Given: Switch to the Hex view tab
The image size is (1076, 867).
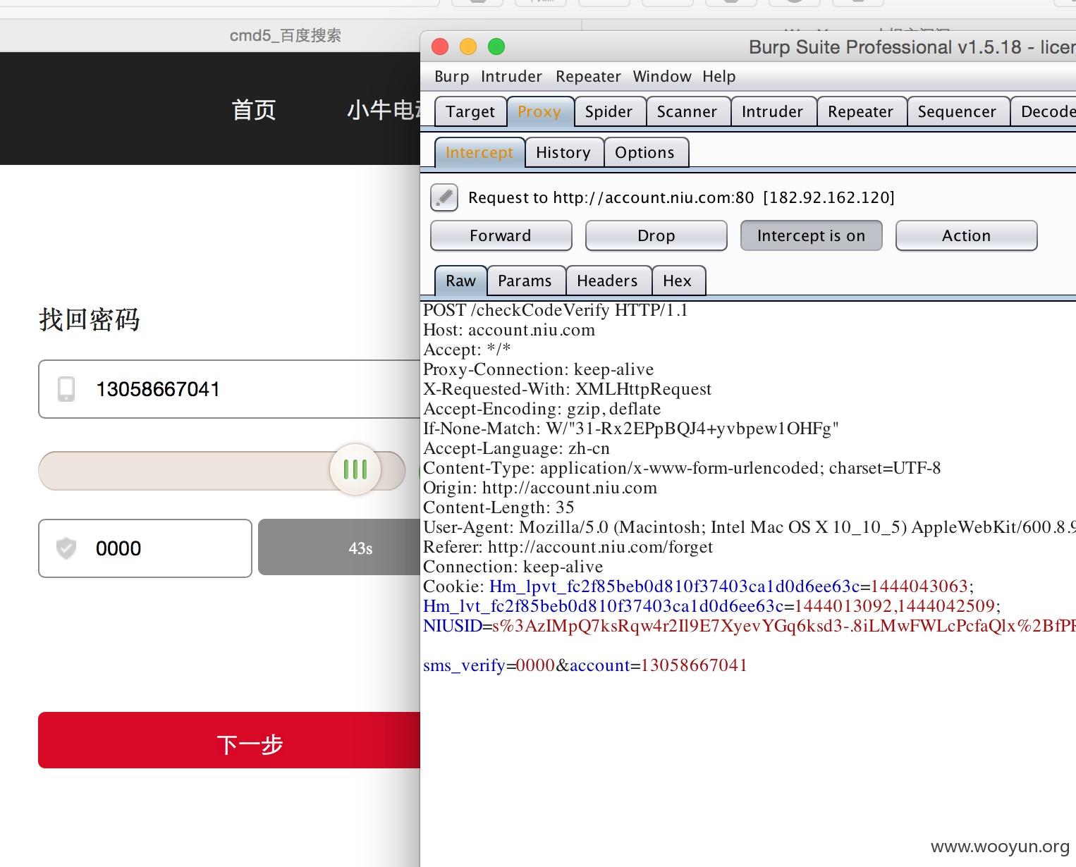Looking at the screenshot, I should (x=677, y=281).
